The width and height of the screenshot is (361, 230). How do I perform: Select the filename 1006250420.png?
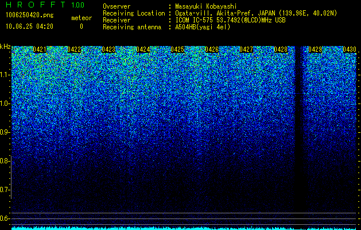(x=30, y=15)
